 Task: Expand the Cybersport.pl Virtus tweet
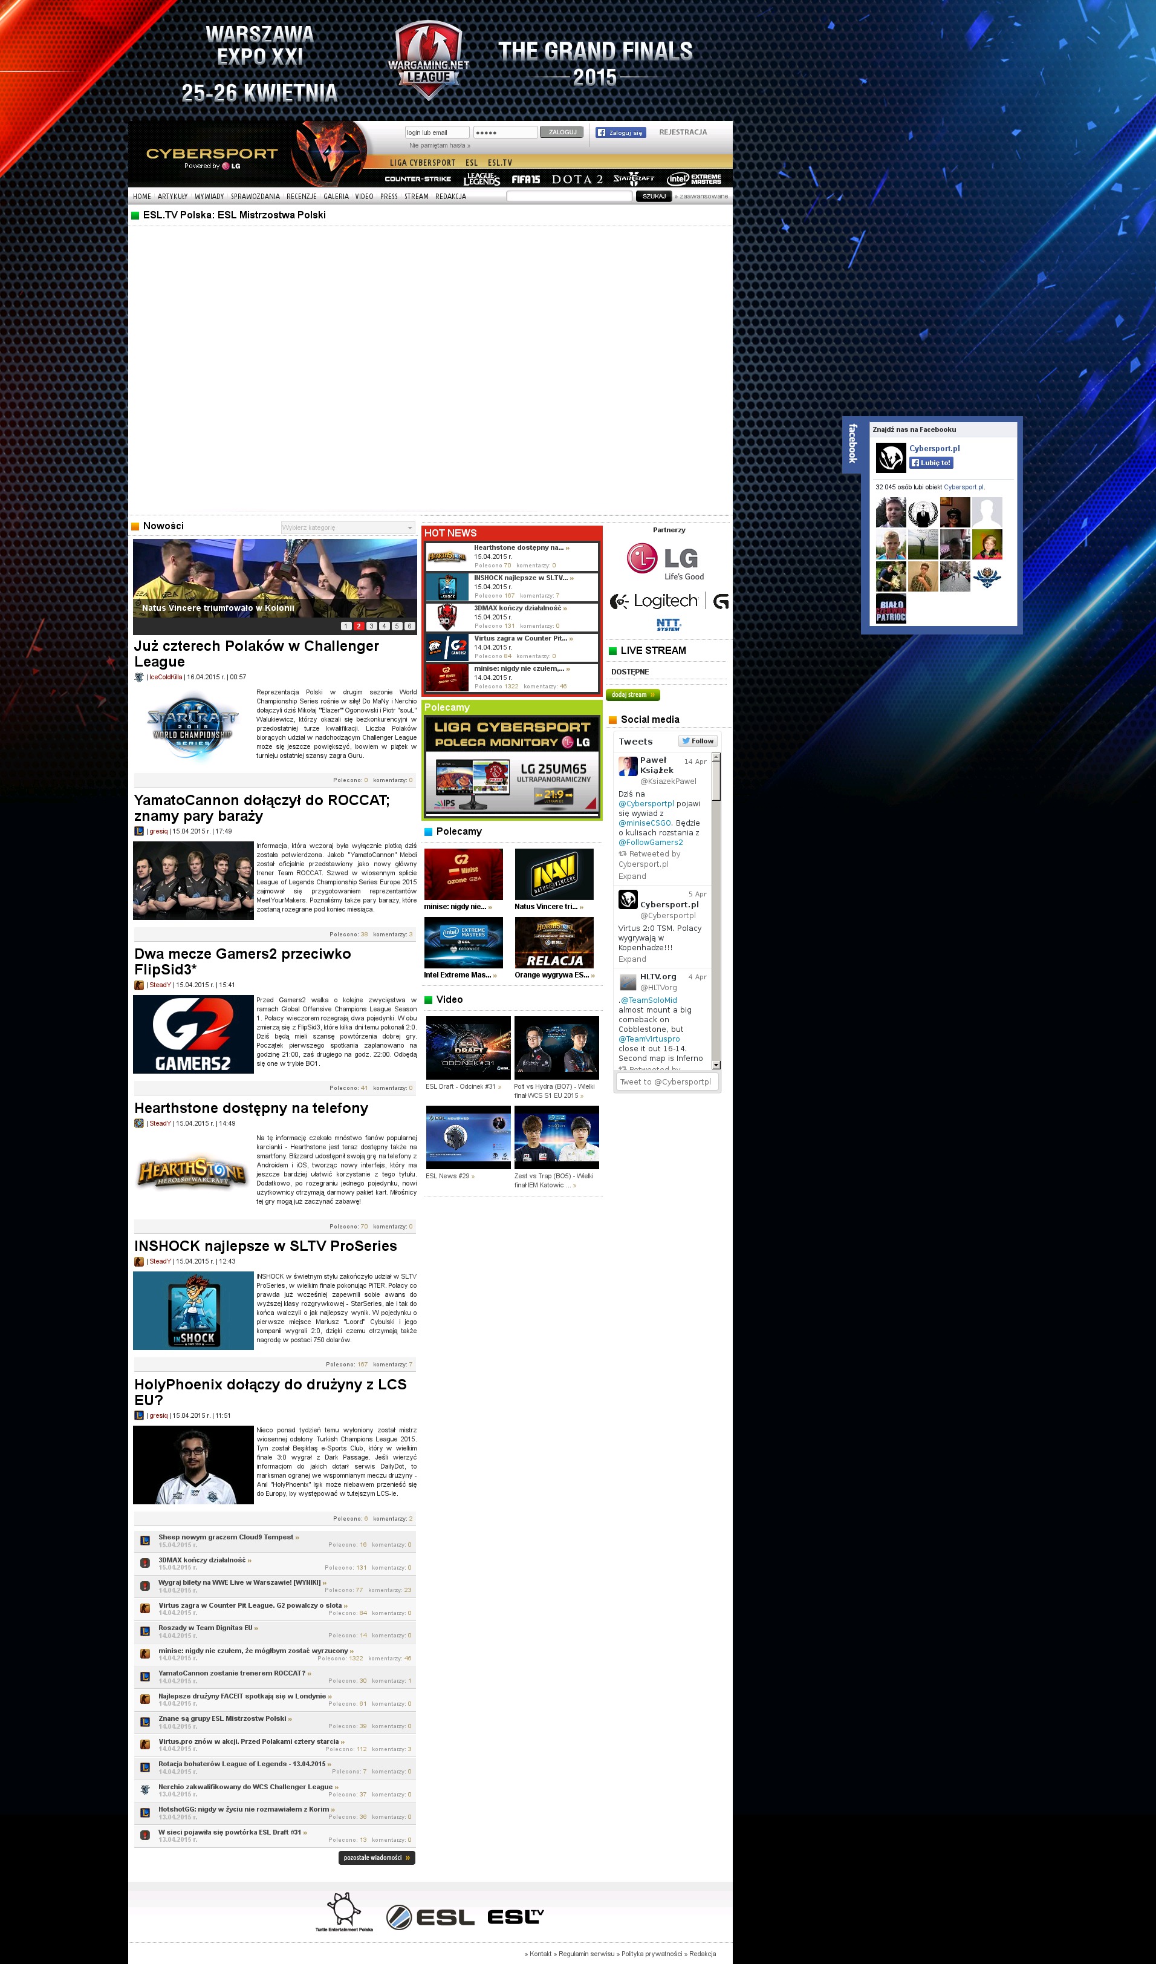[632, 959]
